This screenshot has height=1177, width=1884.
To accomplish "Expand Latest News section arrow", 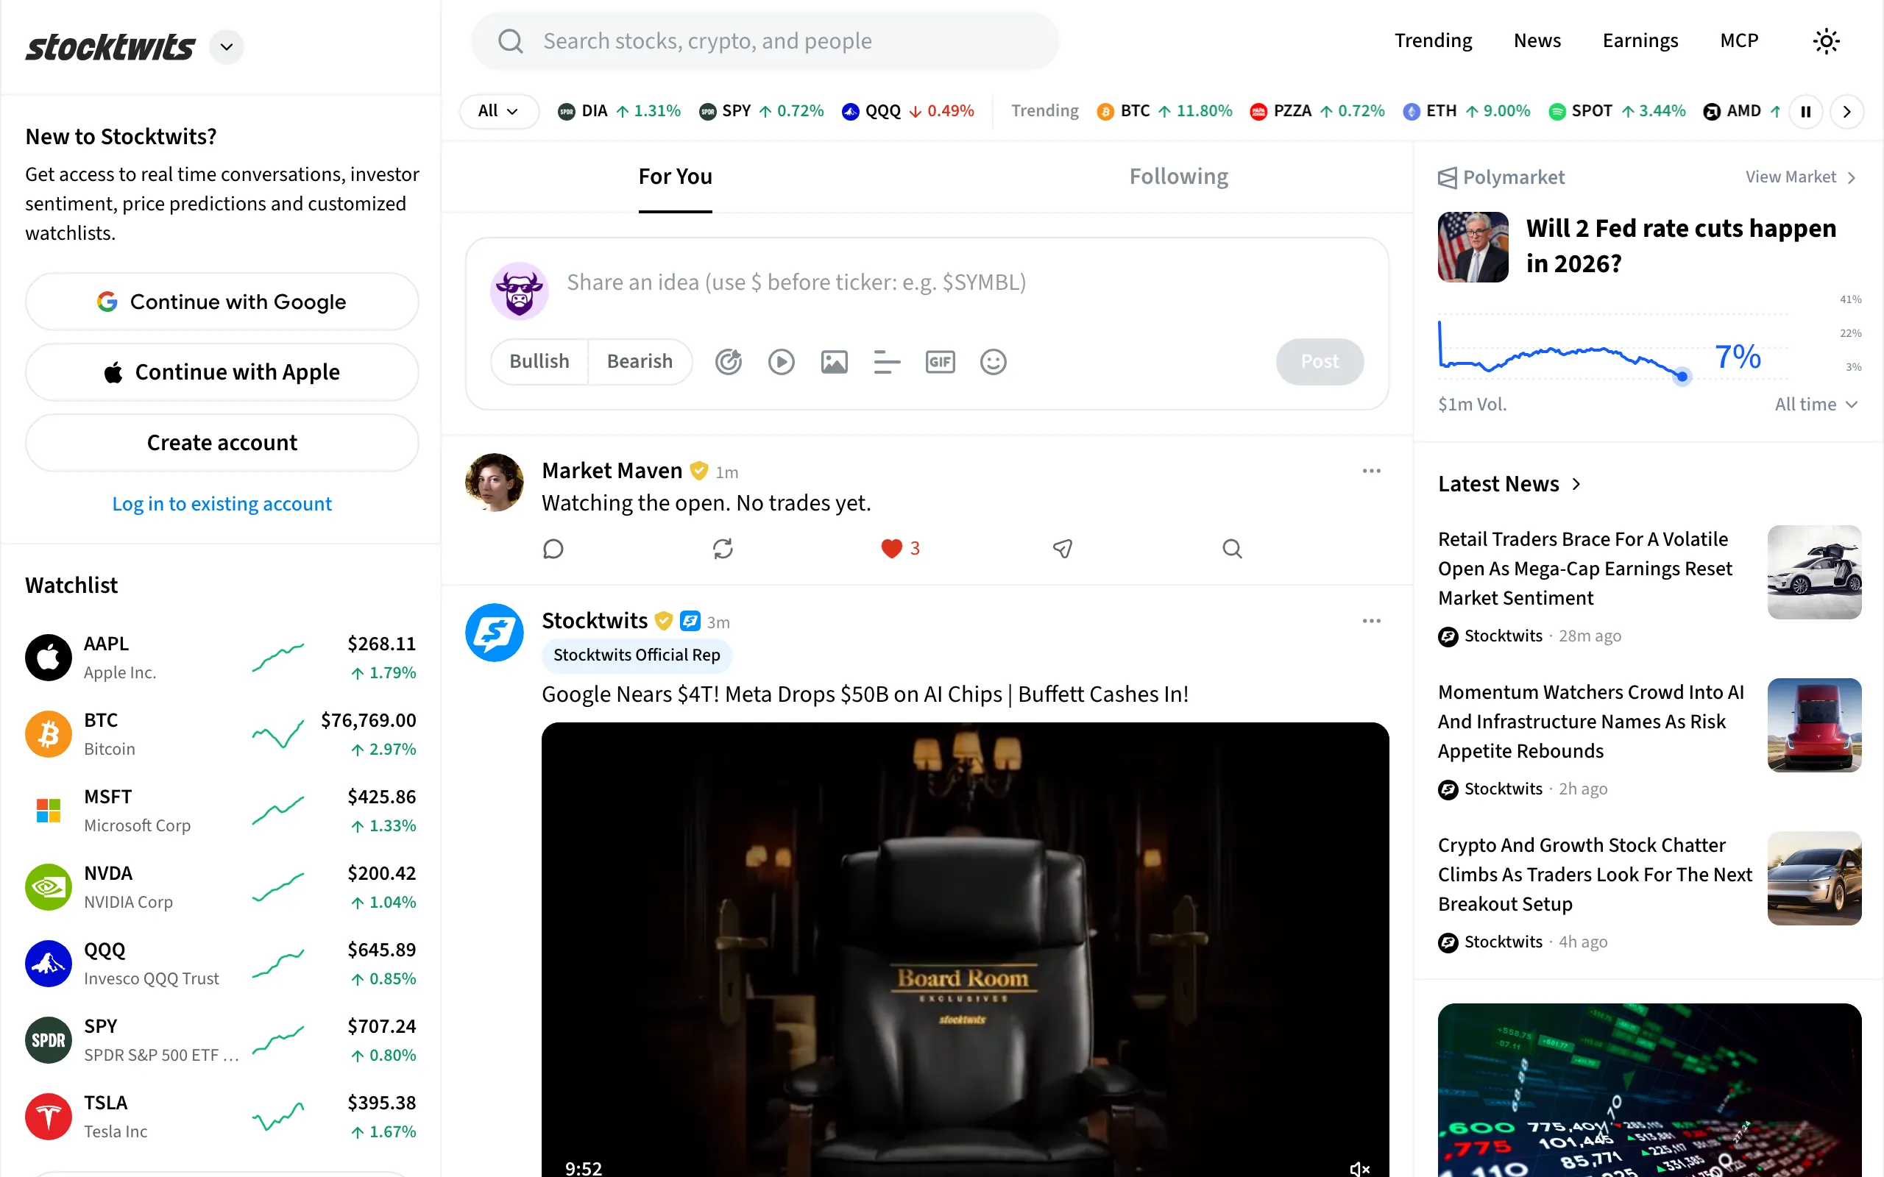I will [x=1576, y=484].
